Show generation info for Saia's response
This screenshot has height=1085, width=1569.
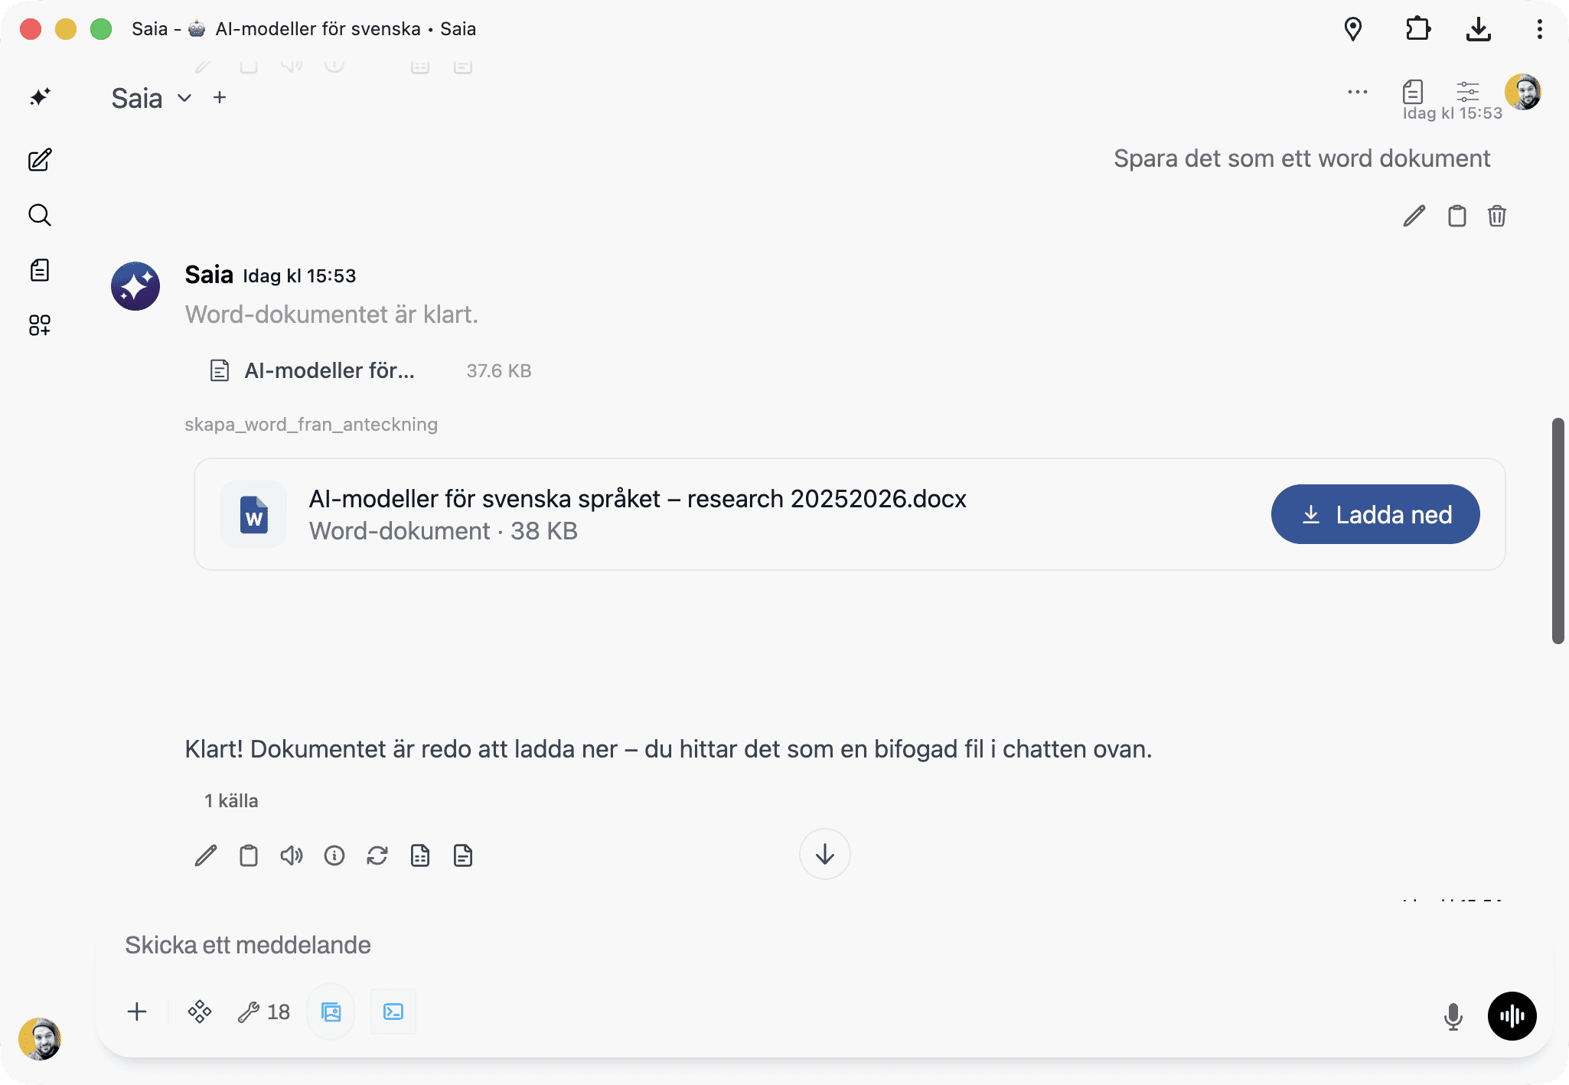click(334, 855)
